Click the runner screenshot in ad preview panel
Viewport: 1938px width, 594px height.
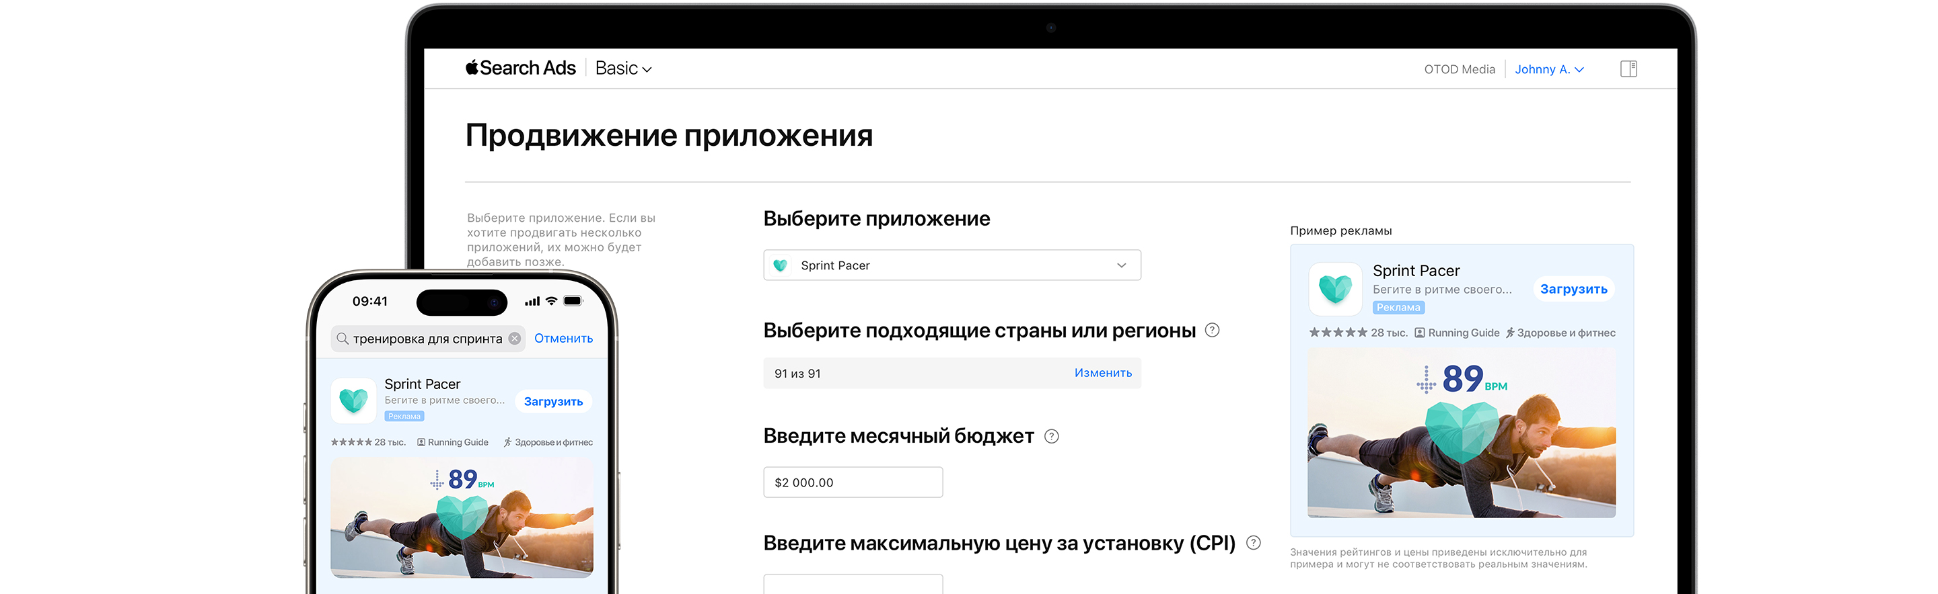coord(1461,433)
